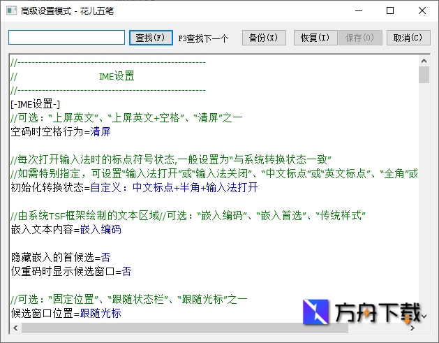Click the F3查找下一个 label

click(203, 38)
